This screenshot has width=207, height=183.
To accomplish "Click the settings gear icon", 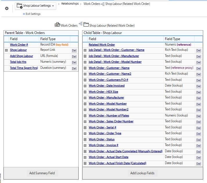I will [7, 8].
